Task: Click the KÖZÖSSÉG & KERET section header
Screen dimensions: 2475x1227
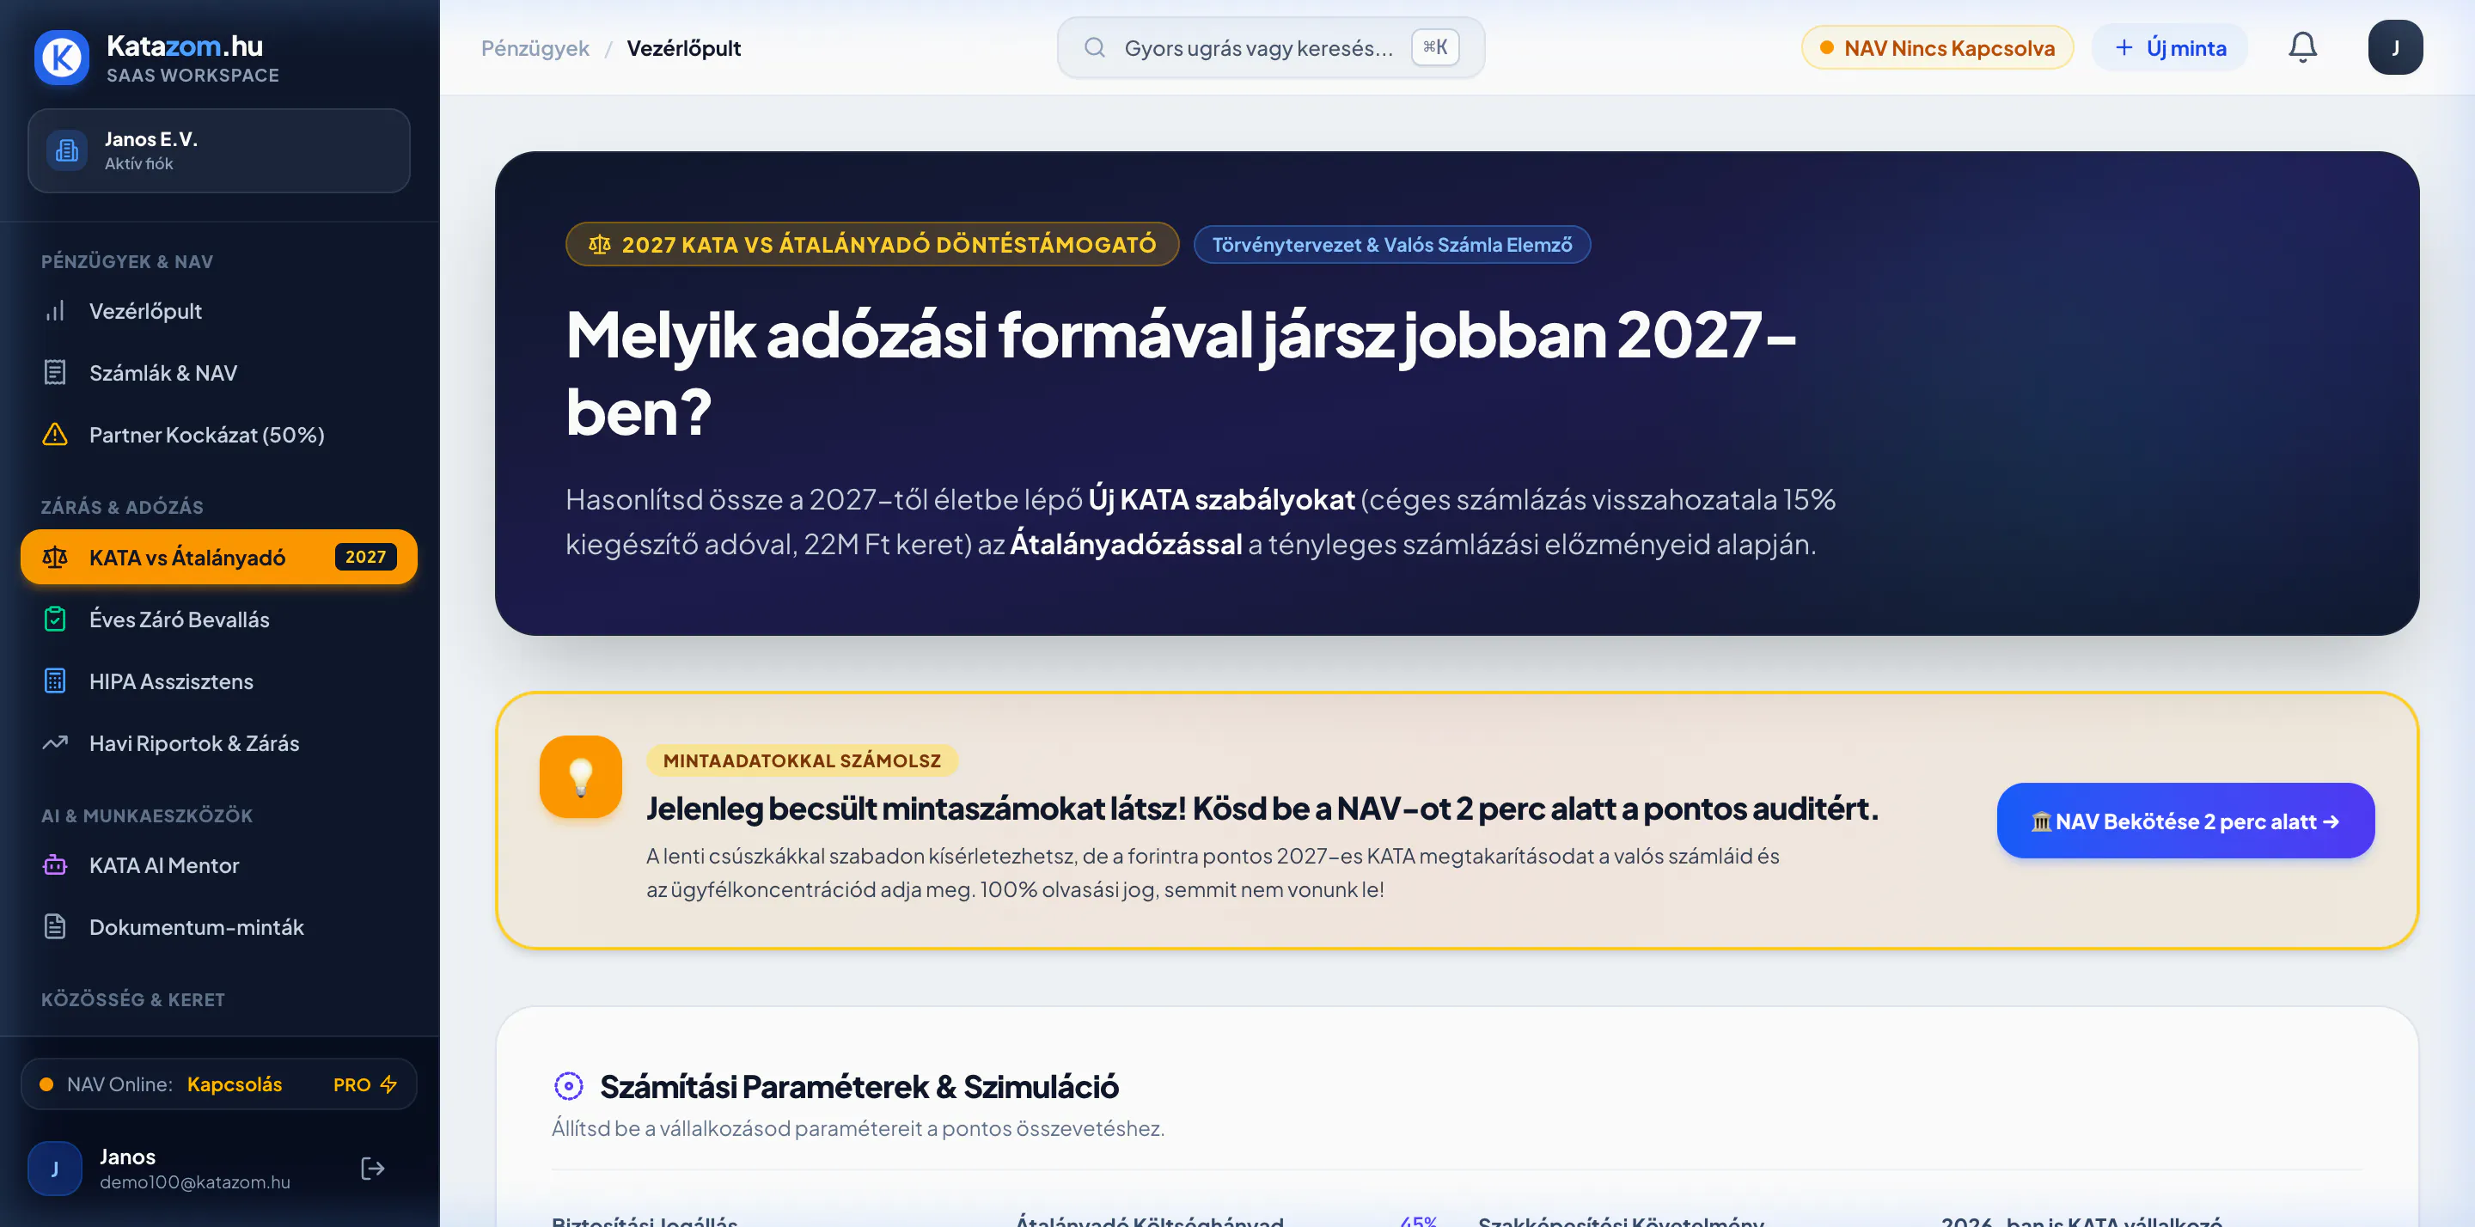Action: 132,1000
